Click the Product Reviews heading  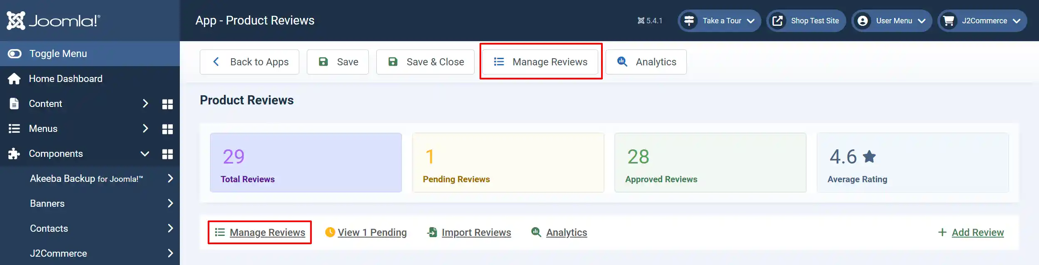[x=247, y=100]
